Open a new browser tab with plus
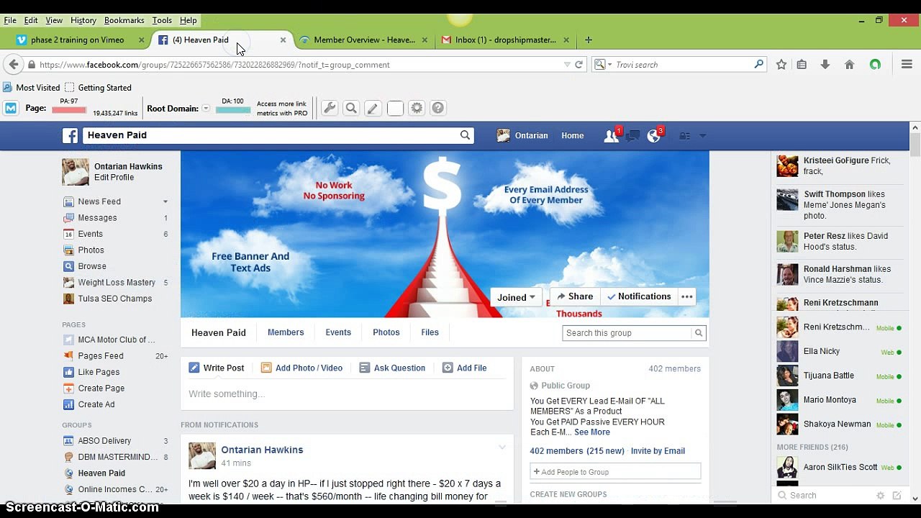This screenshot has width=921, height=518. tap(588, 40)
